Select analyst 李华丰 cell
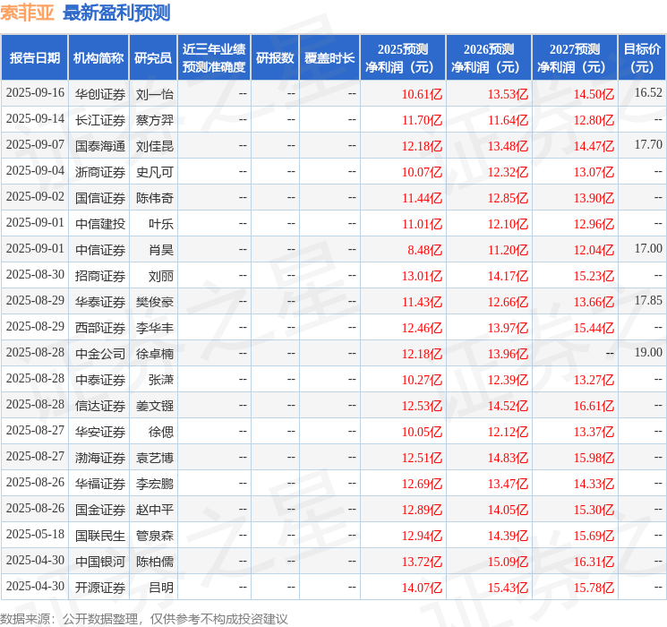Image resolution: width=667 pixels, height=627 pixels. tap(154, 328)
